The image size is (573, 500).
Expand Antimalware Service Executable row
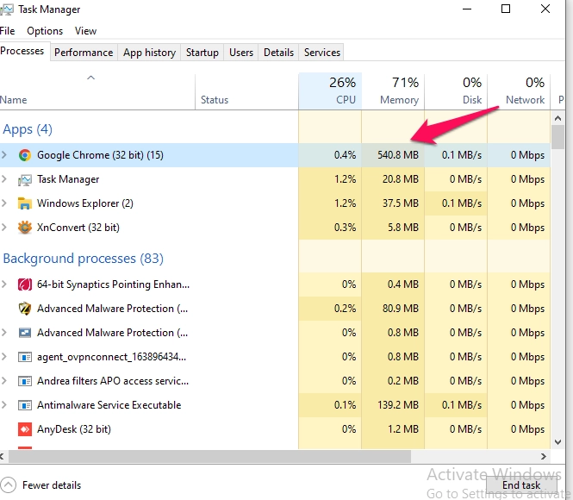click(4, 405)
